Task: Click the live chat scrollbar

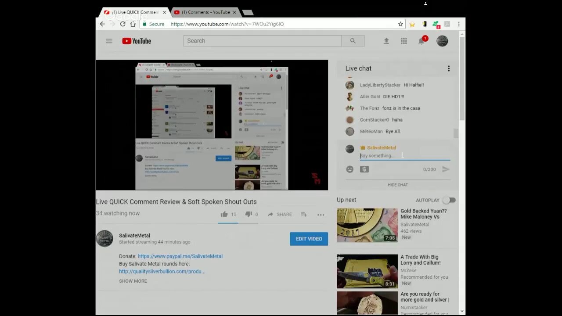Action: point(456,133)
